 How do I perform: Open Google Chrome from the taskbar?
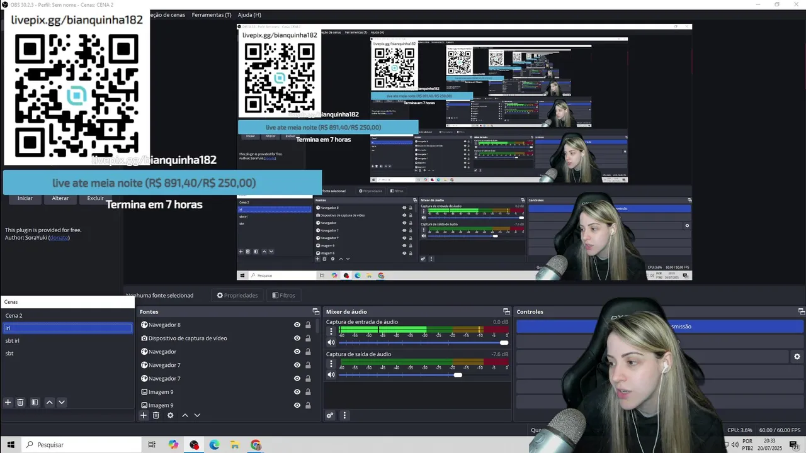256,445
